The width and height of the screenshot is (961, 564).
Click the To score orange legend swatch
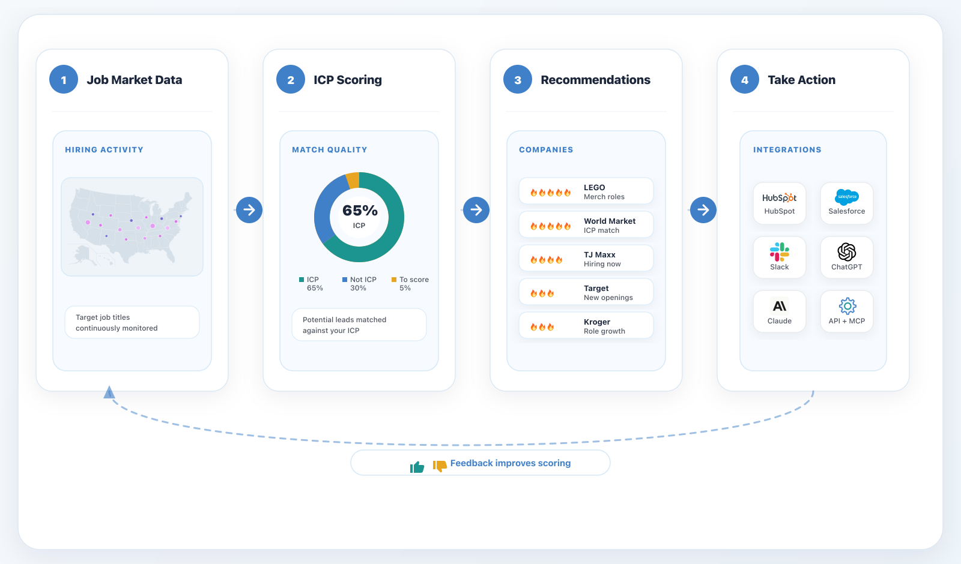(x=394, y=280)
